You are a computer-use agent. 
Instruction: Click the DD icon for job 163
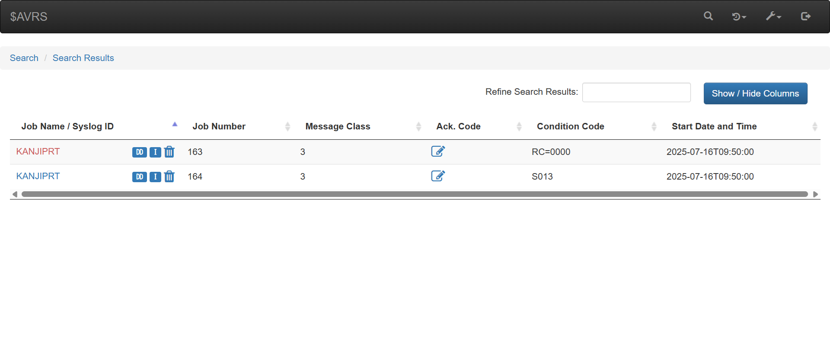pyautogui.click(x=139, y=152)
